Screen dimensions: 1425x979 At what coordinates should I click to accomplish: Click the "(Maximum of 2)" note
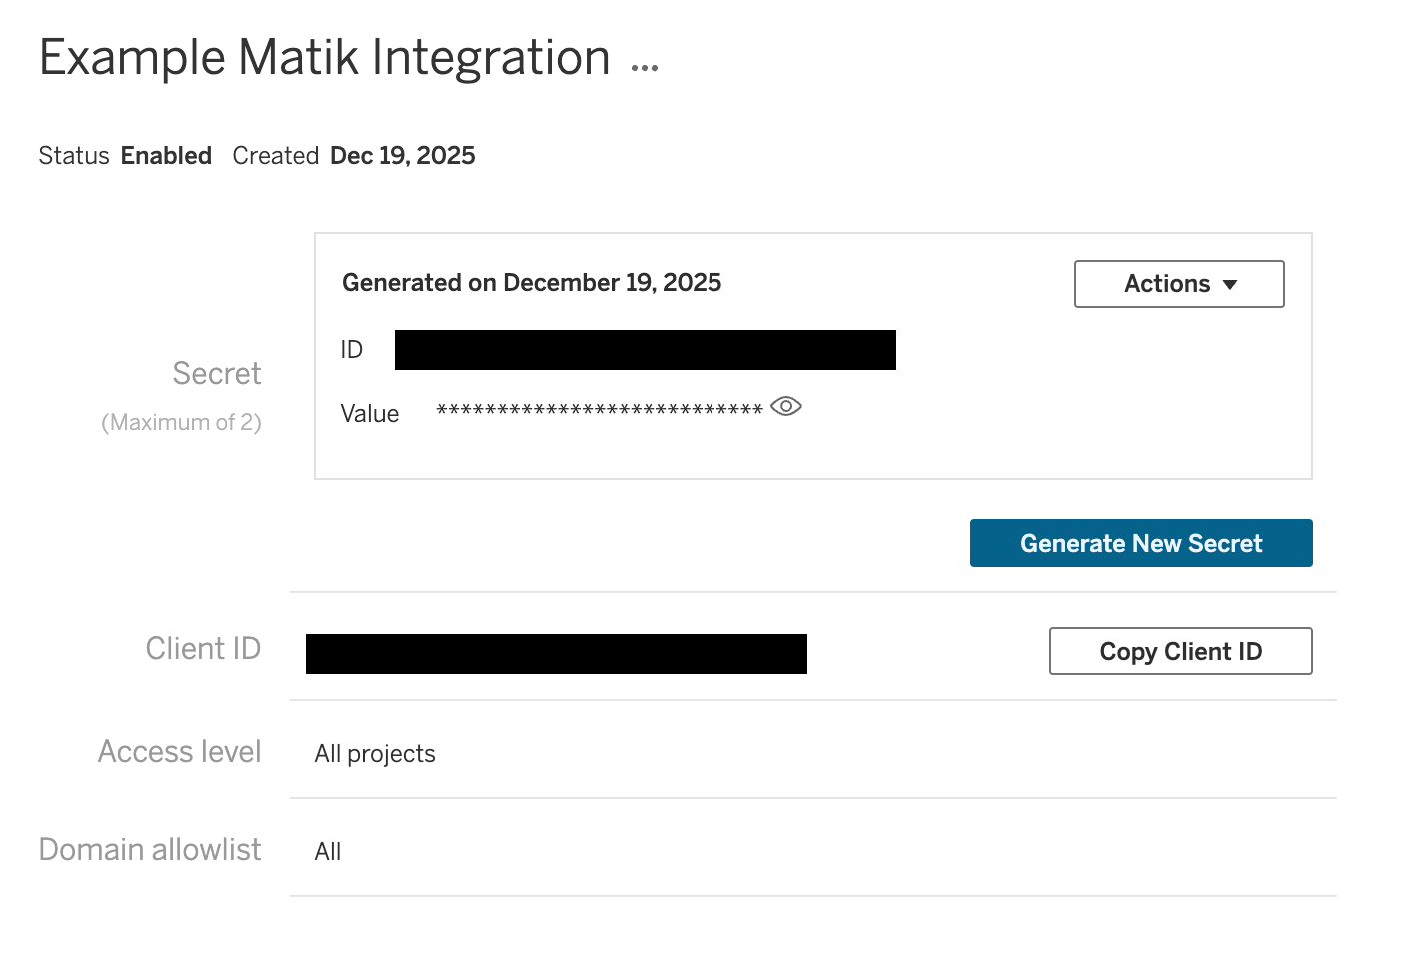[181, 423]
